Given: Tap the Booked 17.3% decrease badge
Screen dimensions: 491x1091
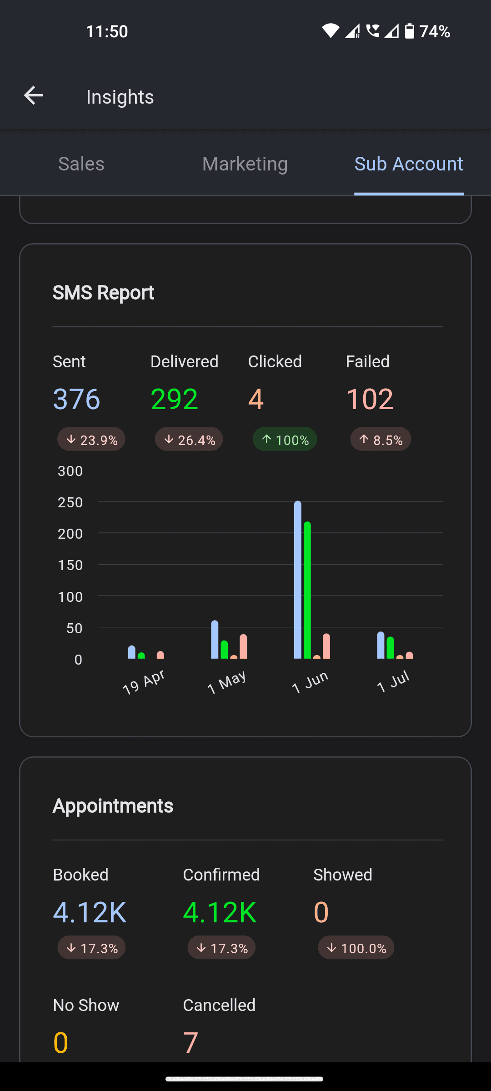Looking at the screenshot, I should coord(91,948).
